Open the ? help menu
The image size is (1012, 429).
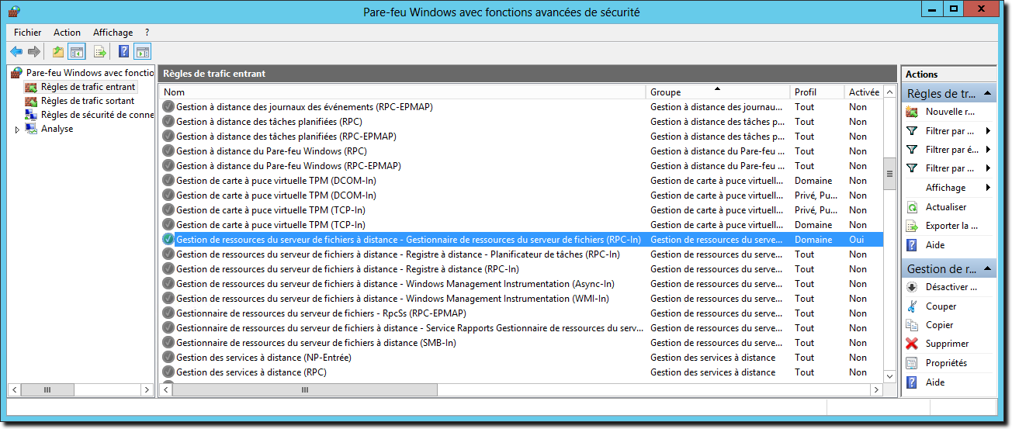pyautogui.click(x=147, y=33)
